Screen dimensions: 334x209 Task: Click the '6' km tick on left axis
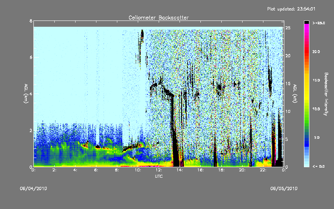[31, 57]
